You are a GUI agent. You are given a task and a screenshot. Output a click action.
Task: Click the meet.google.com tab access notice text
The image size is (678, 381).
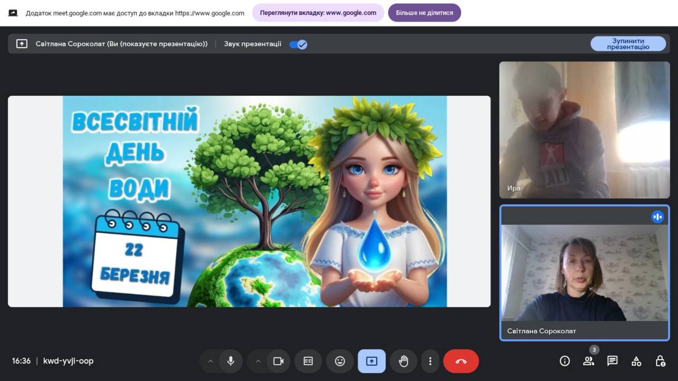click(135, 13)
